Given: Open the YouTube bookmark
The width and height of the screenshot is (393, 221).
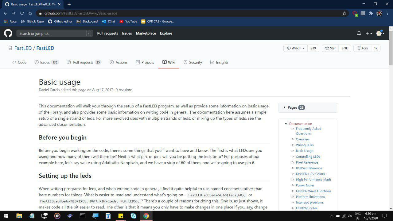Looking at the screenshot, I should pos(128,21).
